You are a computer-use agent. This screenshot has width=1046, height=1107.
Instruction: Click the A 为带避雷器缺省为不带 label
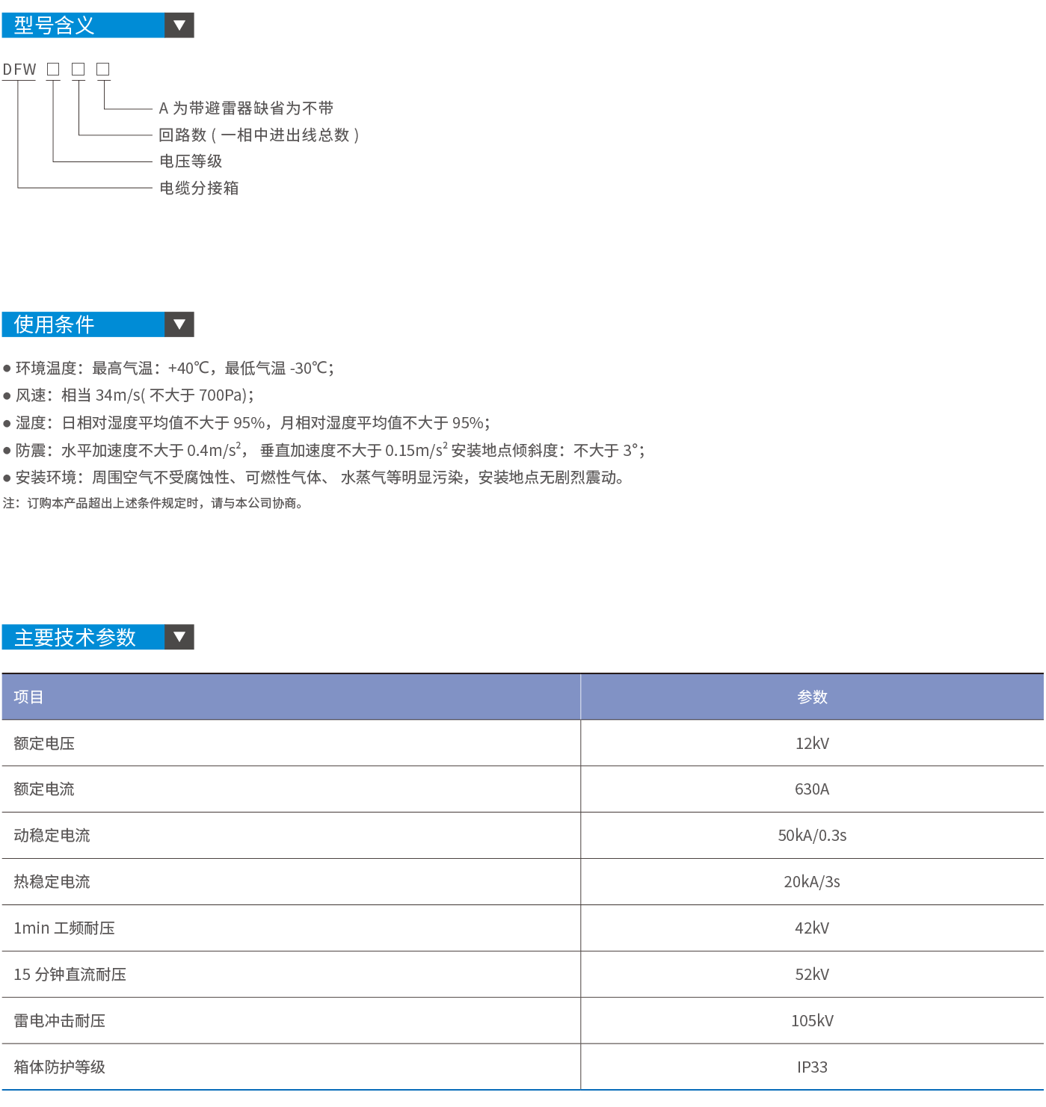[x=246, y=108]
